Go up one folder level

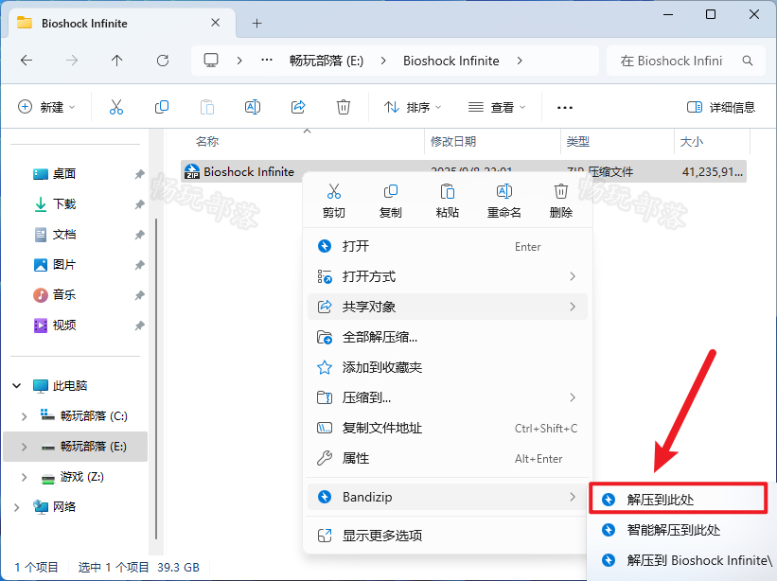117,61
